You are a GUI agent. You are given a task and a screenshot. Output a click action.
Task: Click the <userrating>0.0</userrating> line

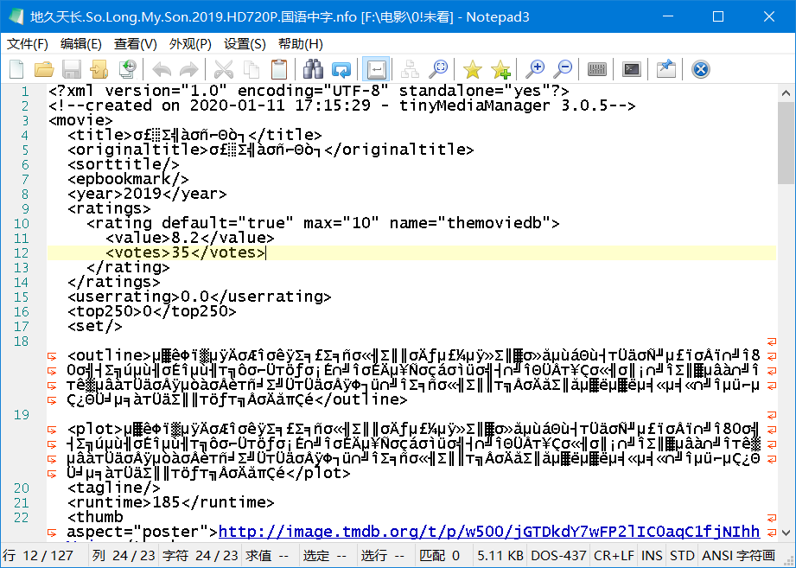199,297
